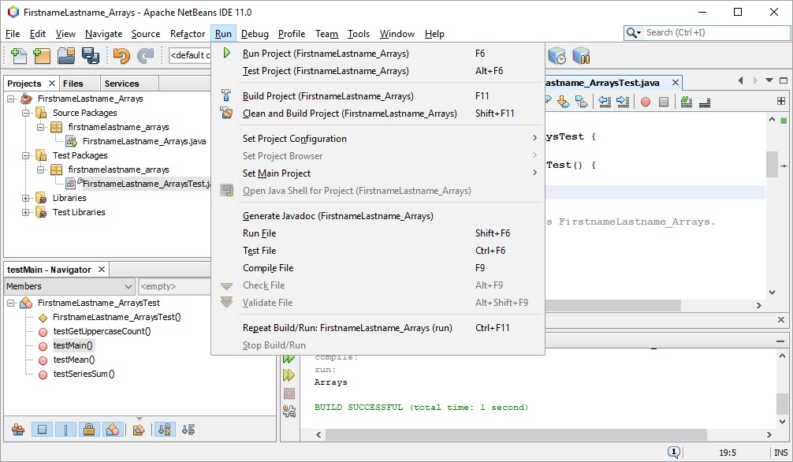
Task: Toggle Sort by Name A-Z button
Action: (x=165, y=430)
